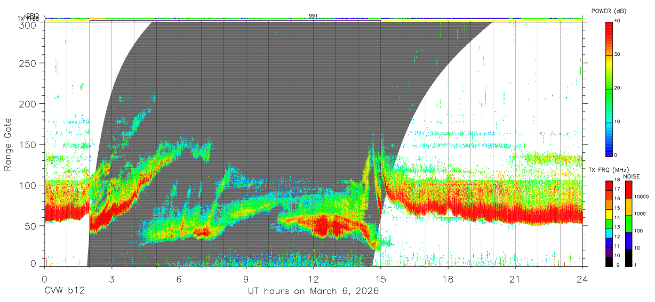Select the Range Gate y-axis label
This screenshot has height=302, width=655.
click(x=8, y=145)
